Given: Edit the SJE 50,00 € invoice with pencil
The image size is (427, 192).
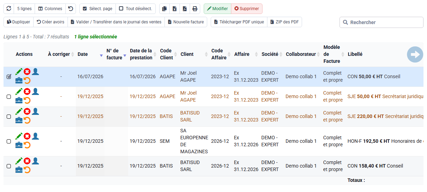Looking at the screenshot, I should click(x=19, y=91).
